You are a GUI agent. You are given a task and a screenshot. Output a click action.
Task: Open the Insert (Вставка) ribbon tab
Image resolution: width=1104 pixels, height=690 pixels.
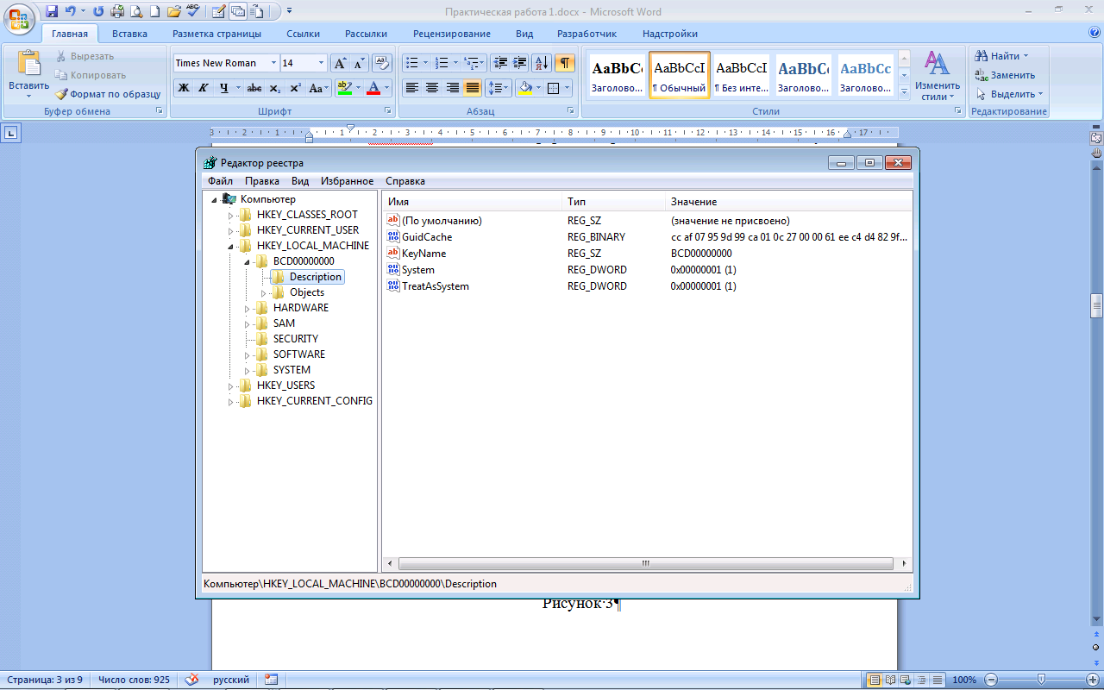coord(129,34)
